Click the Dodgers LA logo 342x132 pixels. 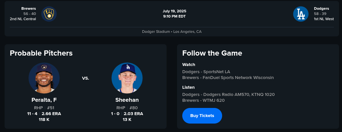point(301,14)
